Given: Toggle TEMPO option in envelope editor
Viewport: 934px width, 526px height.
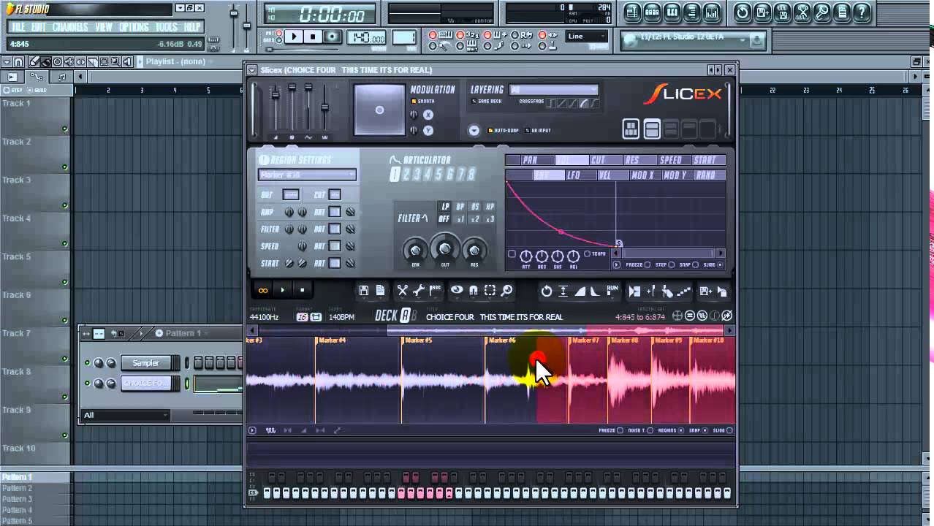Looking at the screenshot, I should click(x=587, y=254).
